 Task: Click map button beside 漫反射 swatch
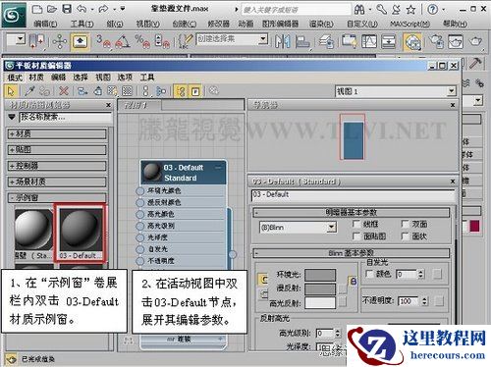343,288
